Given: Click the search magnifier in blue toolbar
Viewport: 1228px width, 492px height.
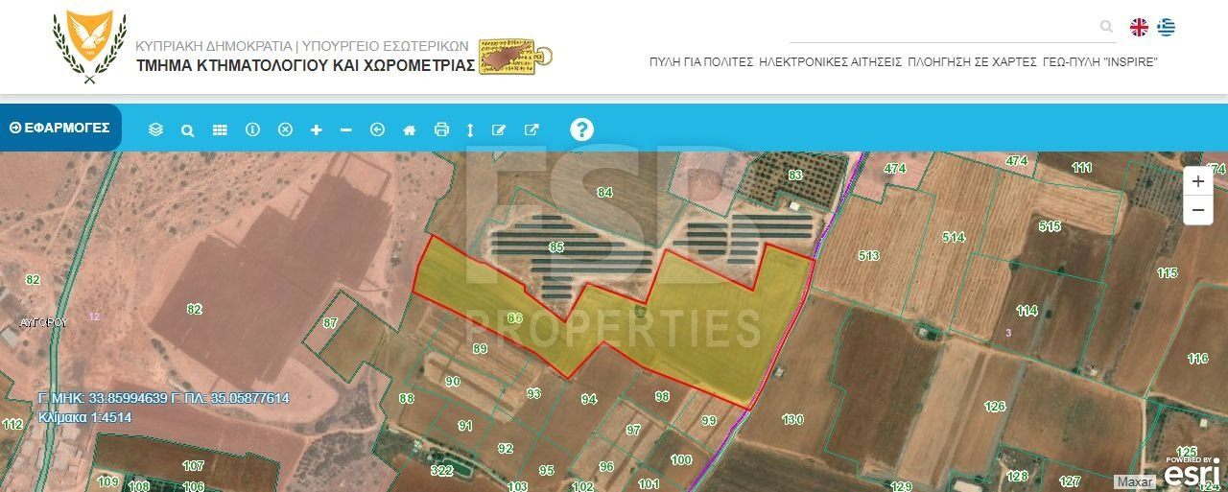Looking at the screenshot, I should (188, 129).
